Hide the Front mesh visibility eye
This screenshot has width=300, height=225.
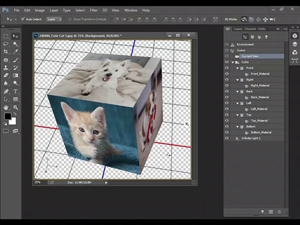[x=227, y=68]
